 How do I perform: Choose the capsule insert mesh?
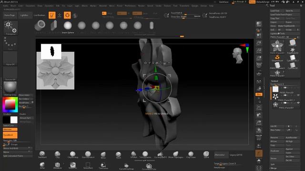point(152,26)
